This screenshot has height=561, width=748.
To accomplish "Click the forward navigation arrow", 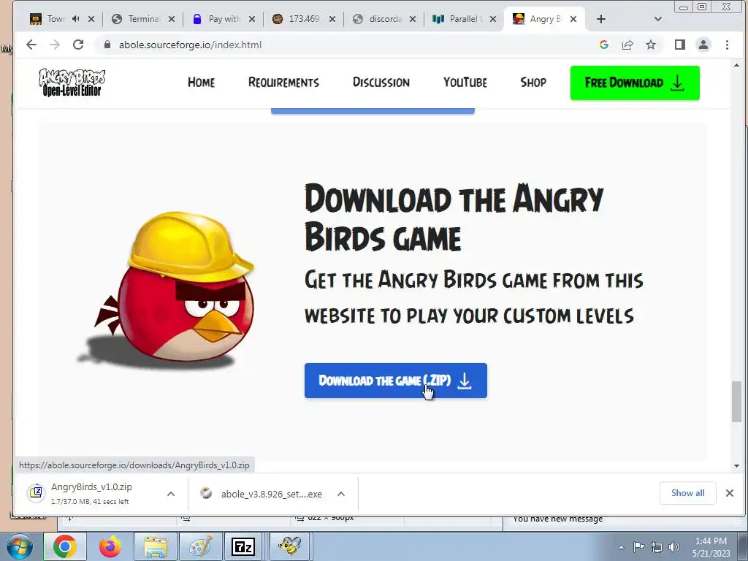I will point(55,45).
